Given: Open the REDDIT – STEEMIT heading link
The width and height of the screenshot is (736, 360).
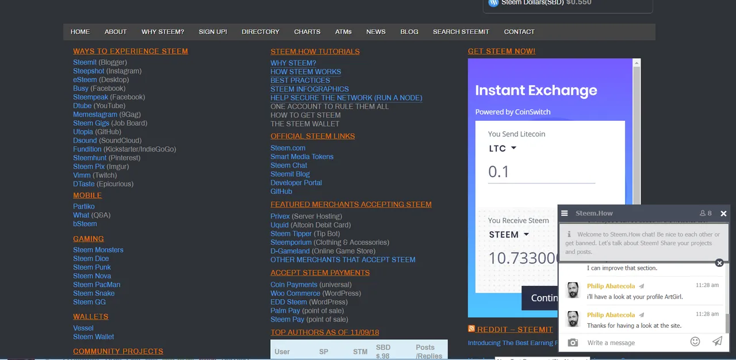Looking at the screenshot, I should tap(515, 330).
